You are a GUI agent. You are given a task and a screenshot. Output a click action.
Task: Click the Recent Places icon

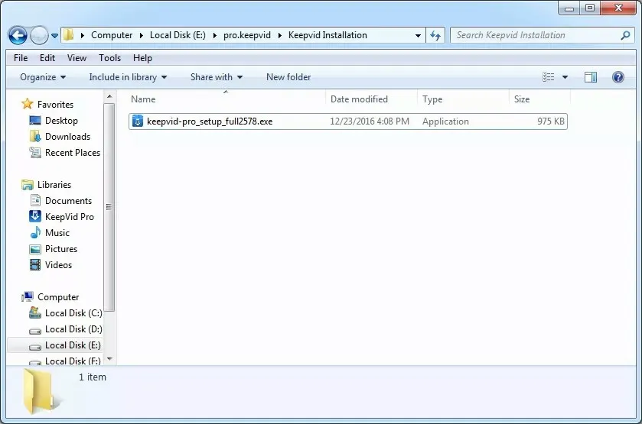pos(35,153)
